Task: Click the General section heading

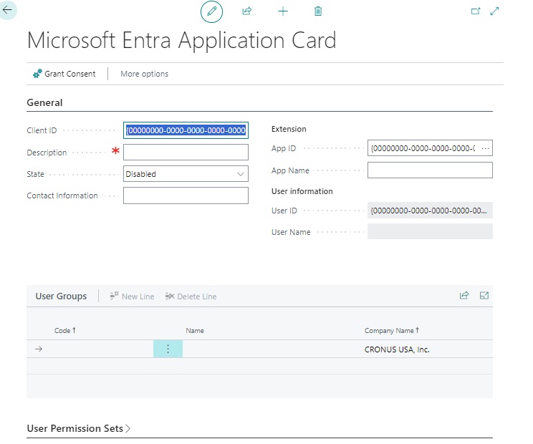Action: (44, 102)
